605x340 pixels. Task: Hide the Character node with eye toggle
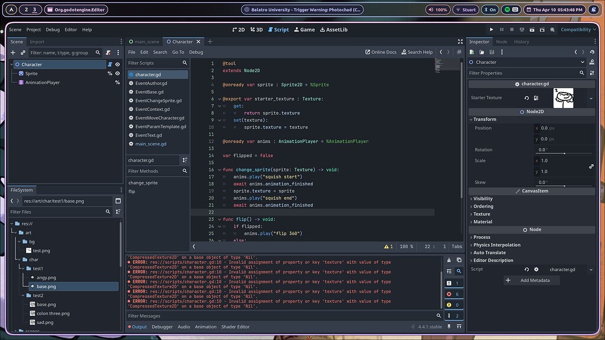(118, 64)
